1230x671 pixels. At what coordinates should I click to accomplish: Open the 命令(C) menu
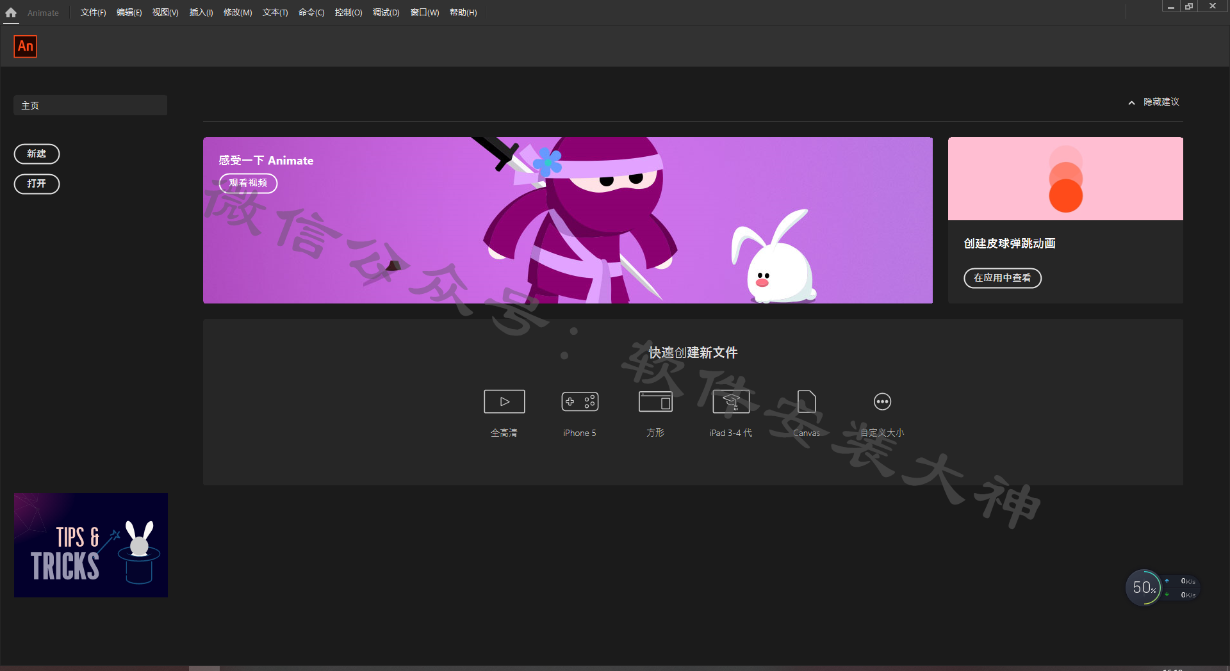(x=311, y=12)
